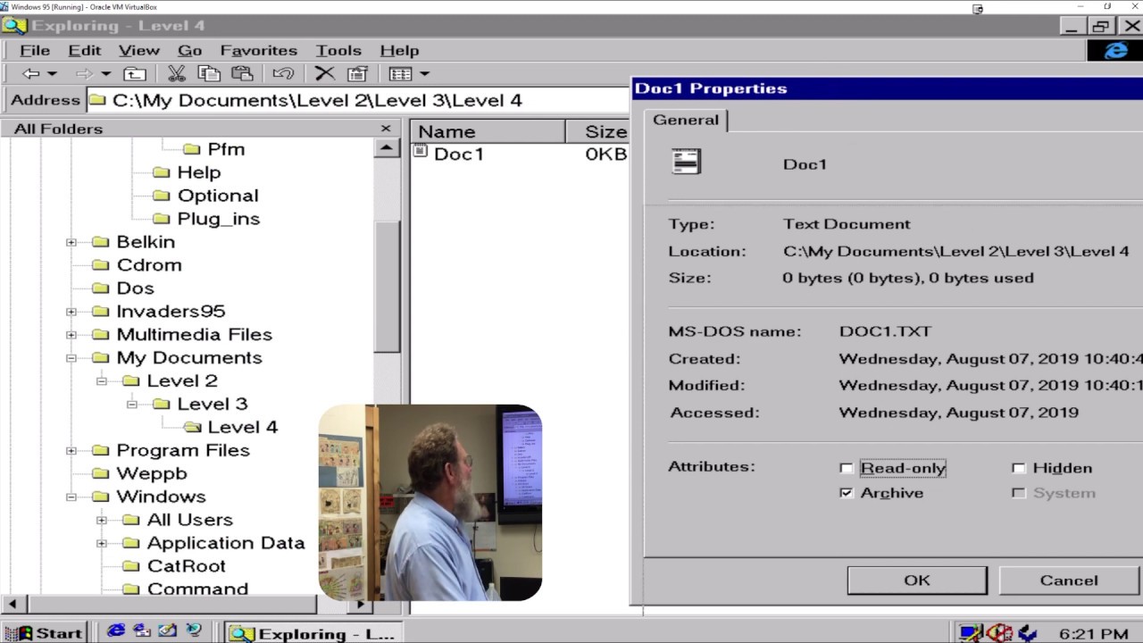Click the Views toolbar icon

401,74
